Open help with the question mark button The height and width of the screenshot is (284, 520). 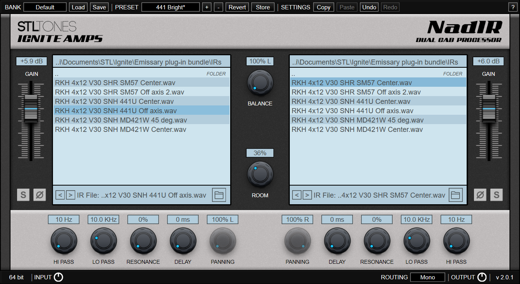pos(513,7)
